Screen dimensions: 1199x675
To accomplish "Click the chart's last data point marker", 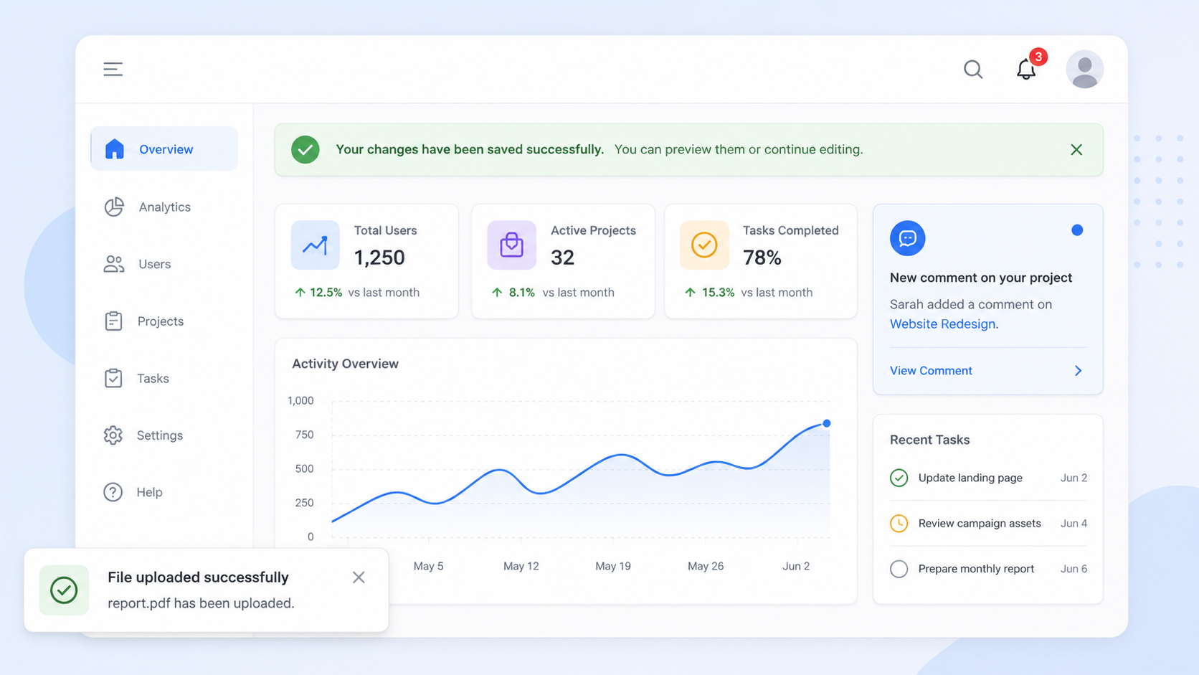I will 827,423.
